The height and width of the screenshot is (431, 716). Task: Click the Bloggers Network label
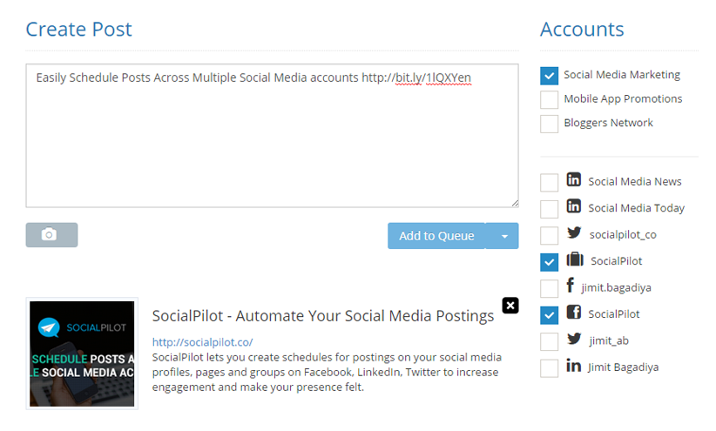(608, 124)
